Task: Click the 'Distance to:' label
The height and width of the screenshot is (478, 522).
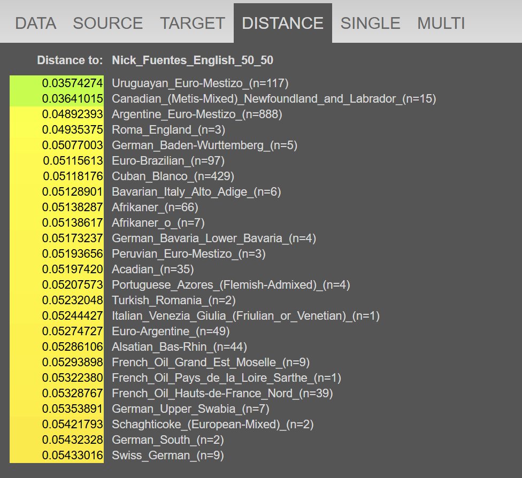Action: (x=70, y=60)
